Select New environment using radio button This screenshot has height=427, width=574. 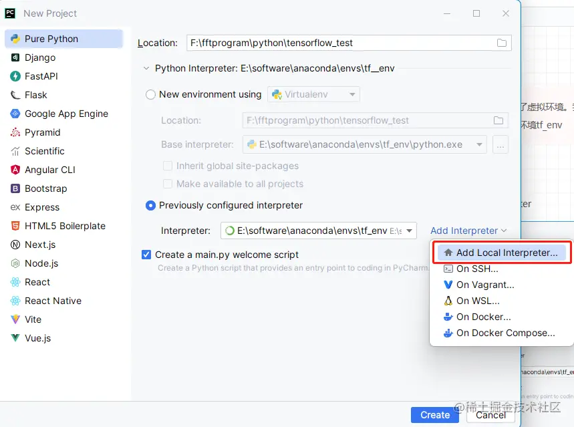(x=150, y=94)
